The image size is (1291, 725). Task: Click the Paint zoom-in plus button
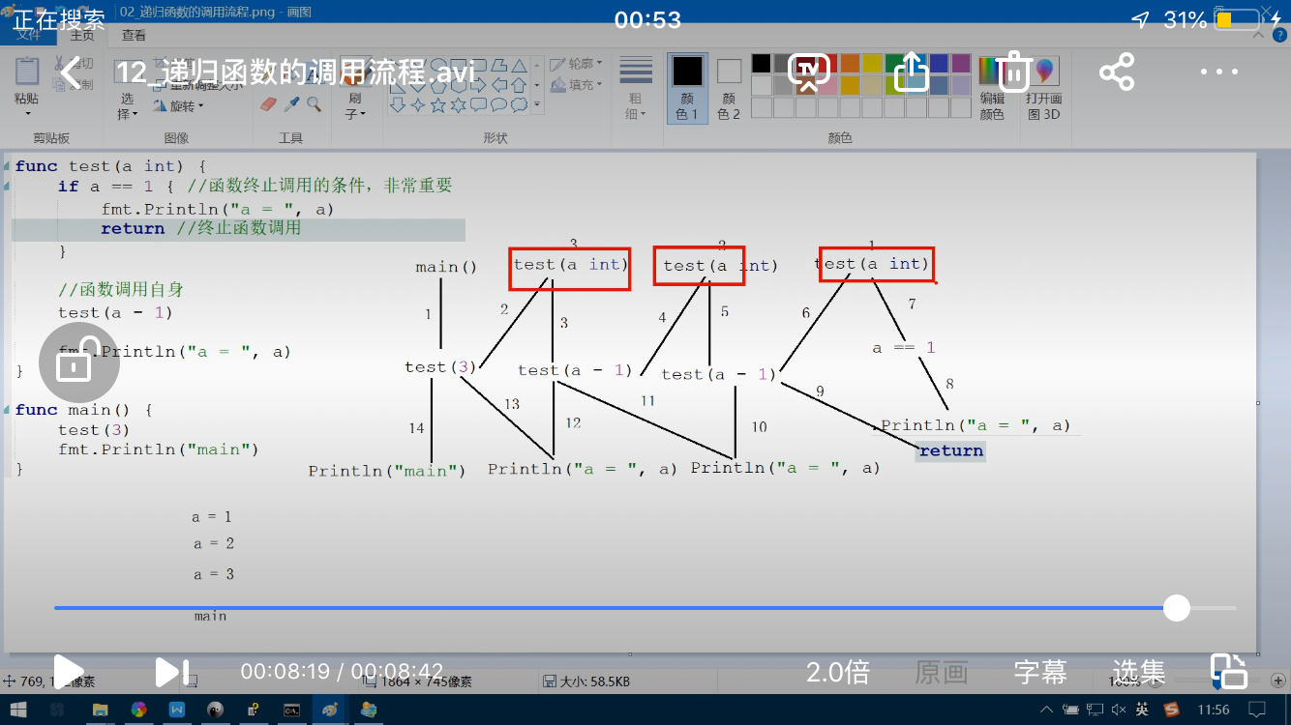(x=1278, y=681)
